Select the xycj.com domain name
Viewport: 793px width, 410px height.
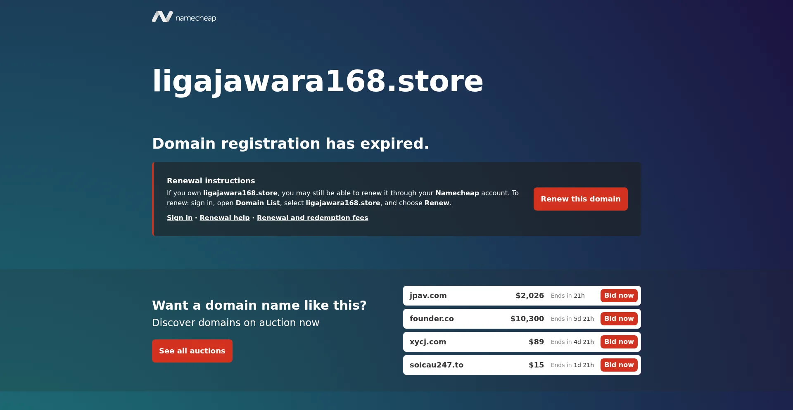coord(428,342)
